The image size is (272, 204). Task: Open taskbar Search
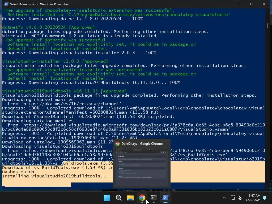coord(119,198)
